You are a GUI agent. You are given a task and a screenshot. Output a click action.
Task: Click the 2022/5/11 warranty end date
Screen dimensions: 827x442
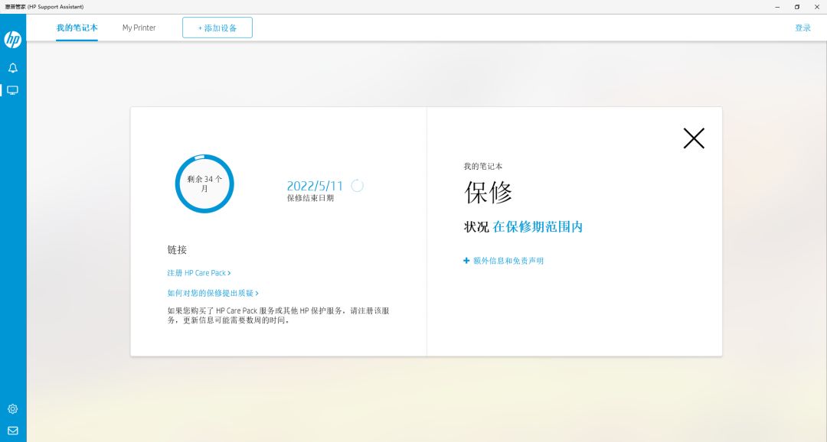pyautogui.click(x=315, y=186)
